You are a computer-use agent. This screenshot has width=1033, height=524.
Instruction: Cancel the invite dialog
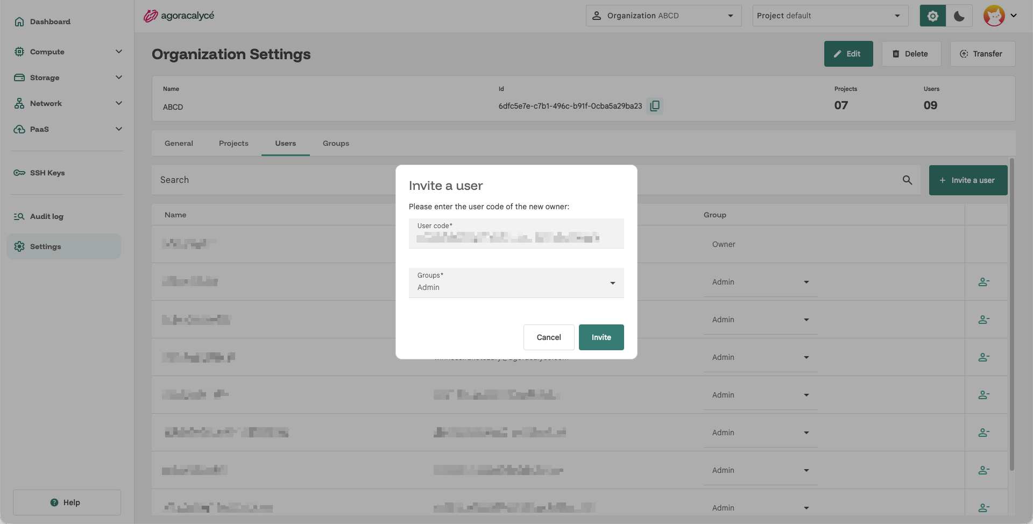point(549,337)
